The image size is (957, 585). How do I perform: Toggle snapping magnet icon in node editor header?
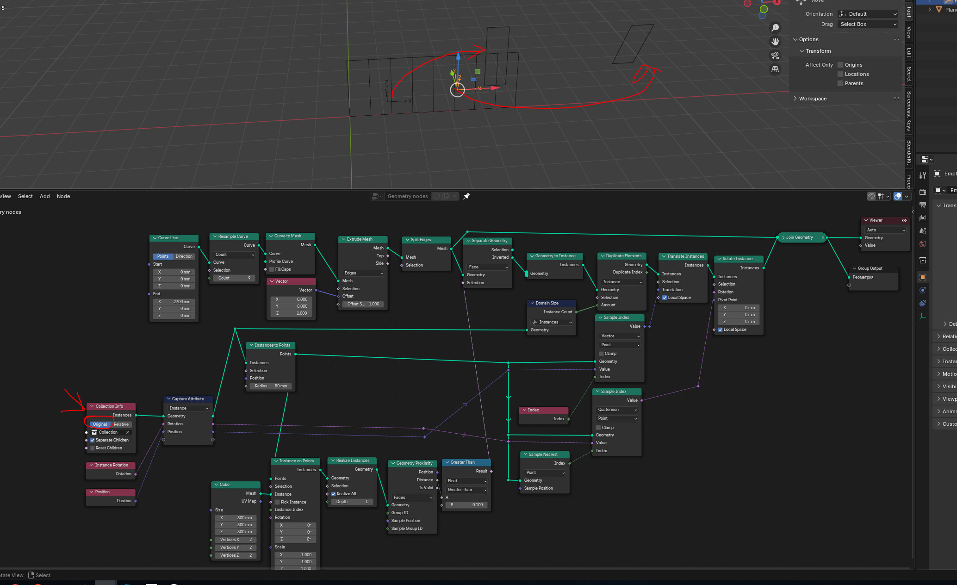click(x=871, y=196)
